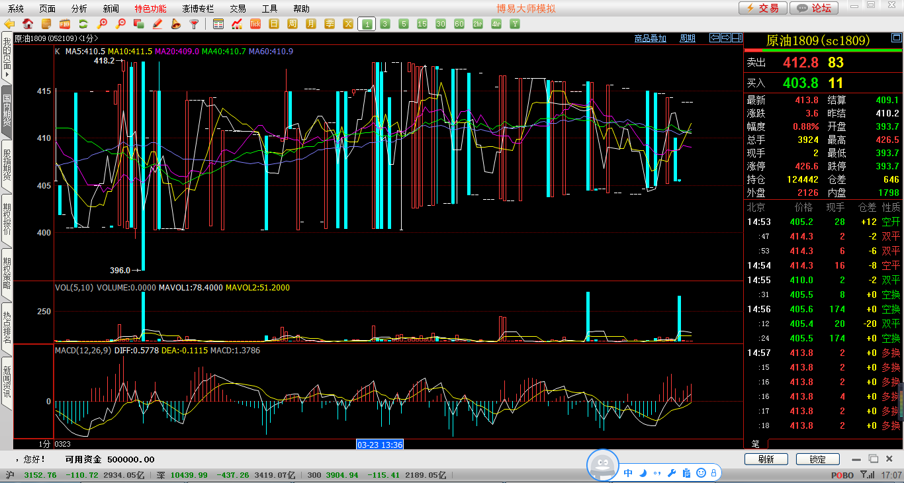Zoom in with the plus magnifier icon
The height and width of the screenshot is (483, 904).
pos(102,24)
